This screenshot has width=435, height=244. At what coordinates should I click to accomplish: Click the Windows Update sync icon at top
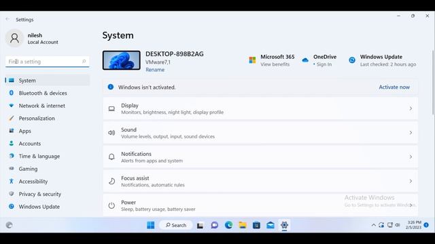352,60
